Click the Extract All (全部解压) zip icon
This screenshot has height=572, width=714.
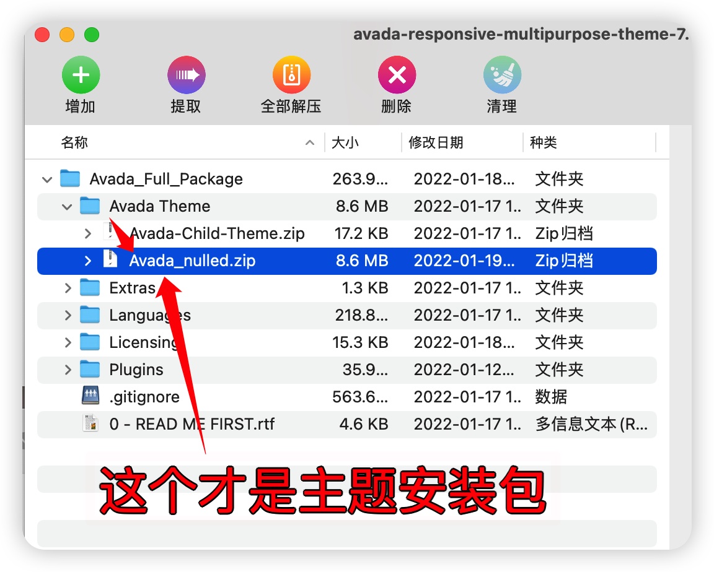(291, 74)
